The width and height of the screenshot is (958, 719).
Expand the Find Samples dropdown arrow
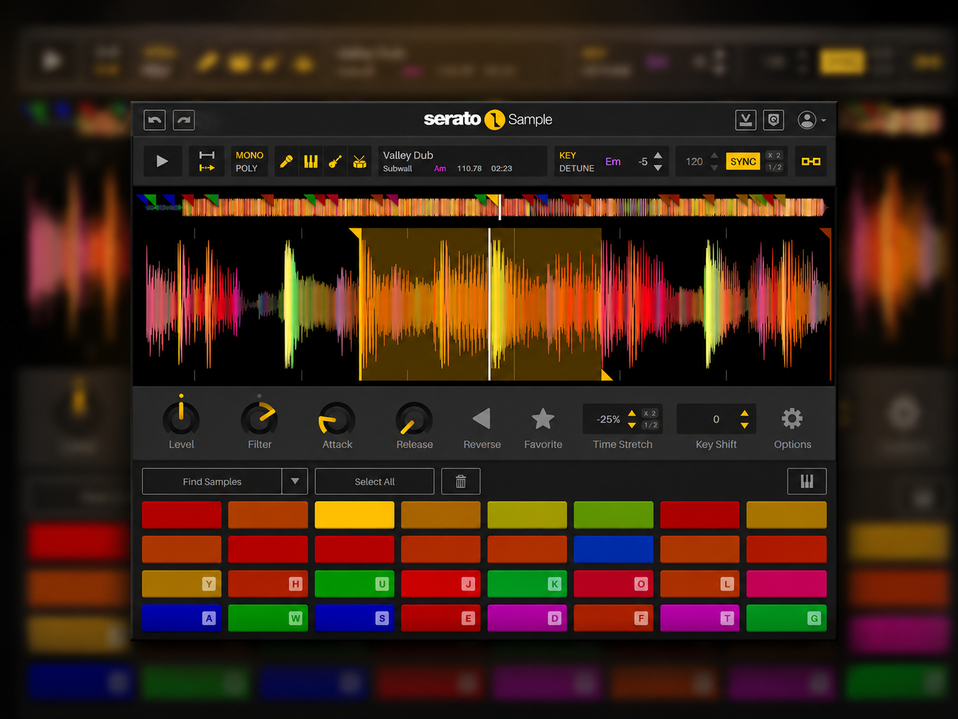click(295, 481)
